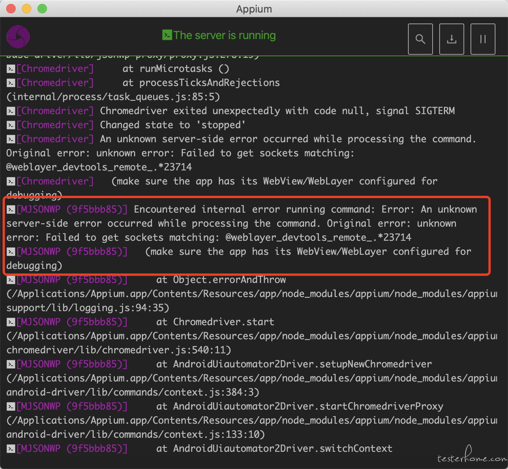Select text "Changed state to 'stopped'"
This screenshot has height=469, width=508.
pos(173,125)
